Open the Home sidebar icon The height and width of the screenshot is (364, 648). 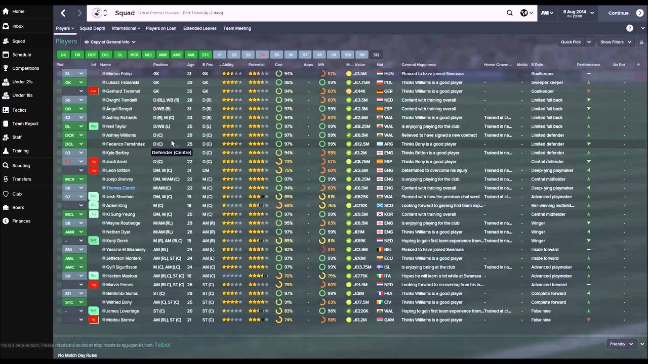click(x=6, y=11)
